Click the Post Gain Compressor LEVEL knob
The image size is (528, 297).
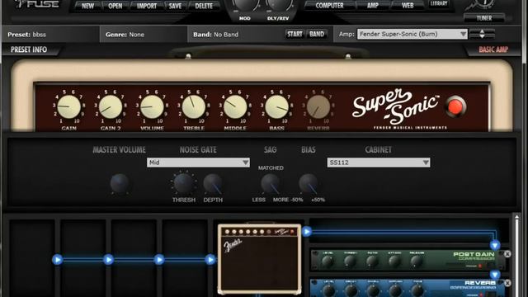pos(328,261)
